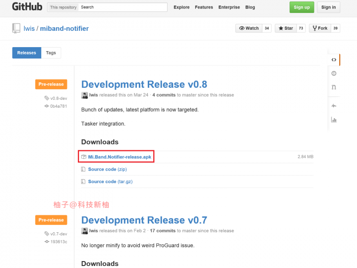Click the Sign in button
Screen dimensions: 357x268
[x=329, y=7]
